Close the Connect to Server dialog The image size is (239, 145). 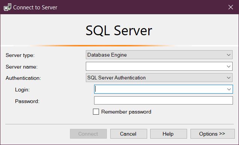[x=230, y=7]
